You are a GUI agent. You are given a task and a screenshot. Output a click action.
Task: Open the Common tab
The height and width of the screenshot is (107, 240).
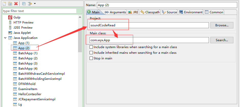click(x=214, y=12)
